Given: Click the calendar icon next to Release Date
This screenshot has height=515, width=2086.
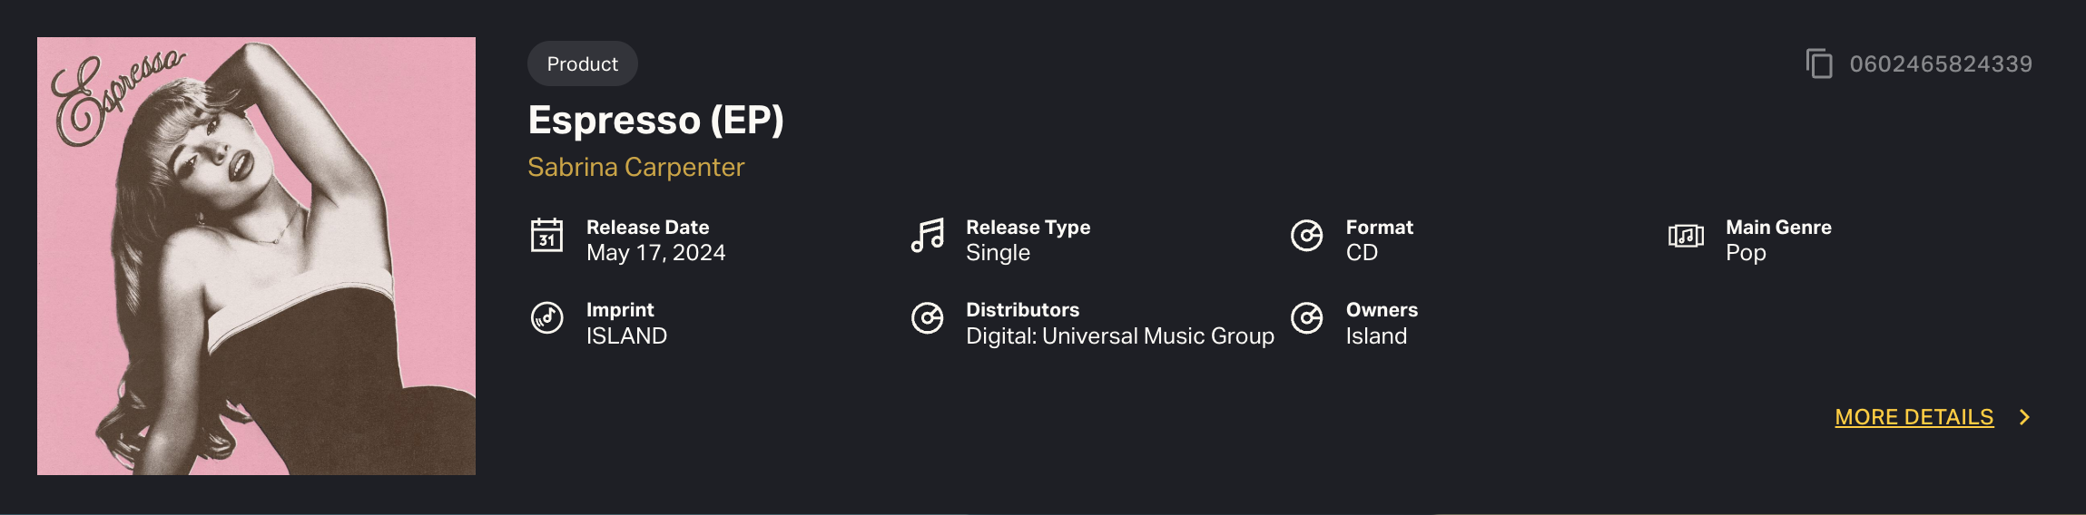Looking at the screenshot, I should coord(546,236).
